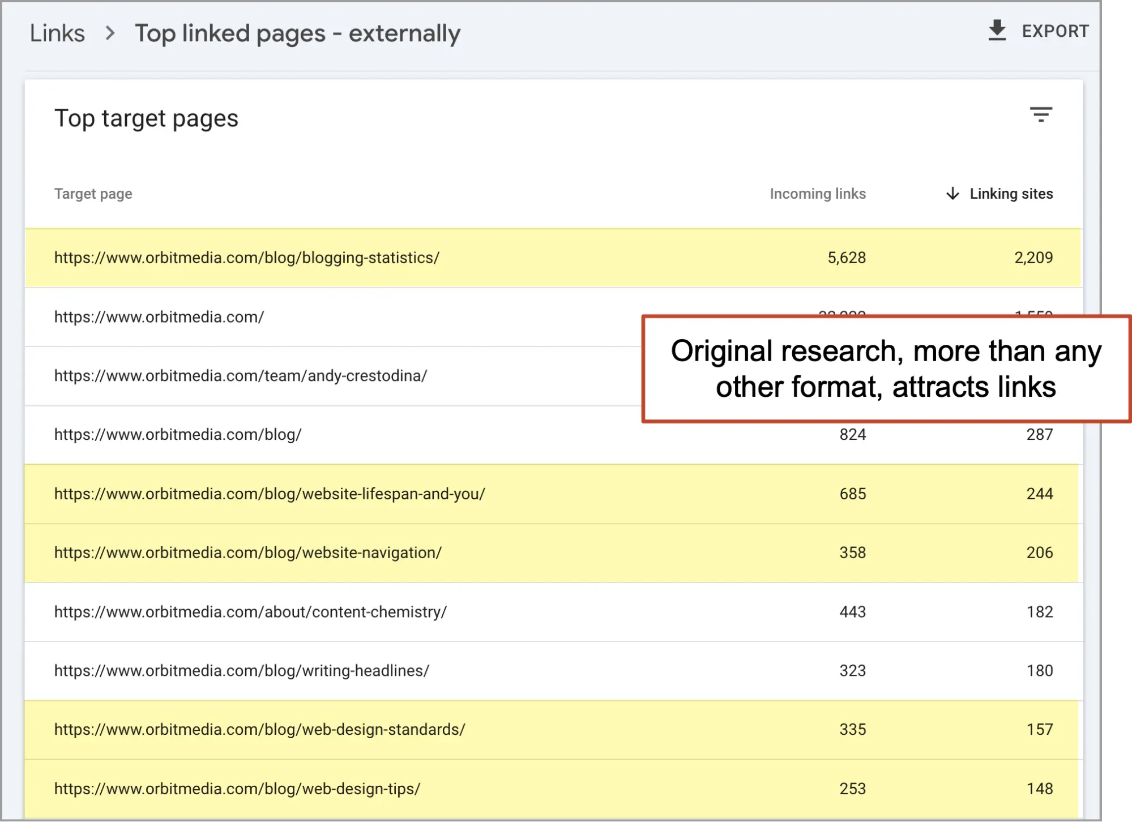Screen dimensions: 1132x822
Task: Click the Original research annotation box
Action: (x=885, y=369)
